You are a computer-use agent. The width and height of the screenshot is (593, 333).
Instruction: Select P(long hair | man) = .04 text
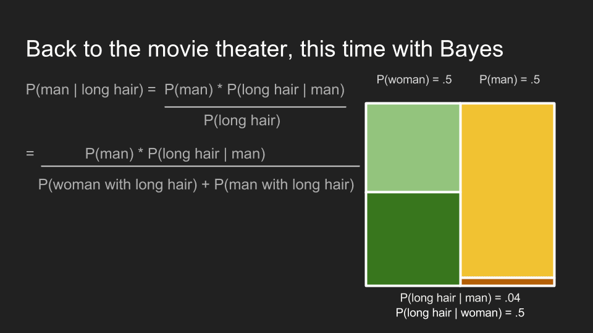460,298
